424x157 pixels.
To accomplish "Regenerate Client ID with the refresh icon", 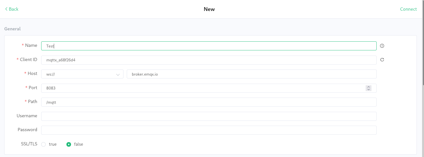I will pyautogui.click(x=382, y=60).
